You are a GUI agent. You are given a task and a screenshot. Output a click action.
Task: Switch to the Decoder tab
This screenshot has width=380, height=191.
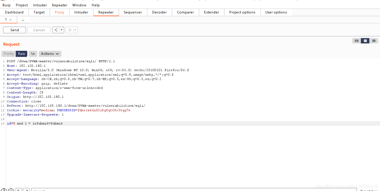159,12
